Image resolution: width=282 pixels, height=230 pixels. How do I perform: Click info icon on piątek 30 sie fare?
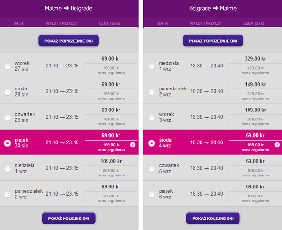[133, 145]
